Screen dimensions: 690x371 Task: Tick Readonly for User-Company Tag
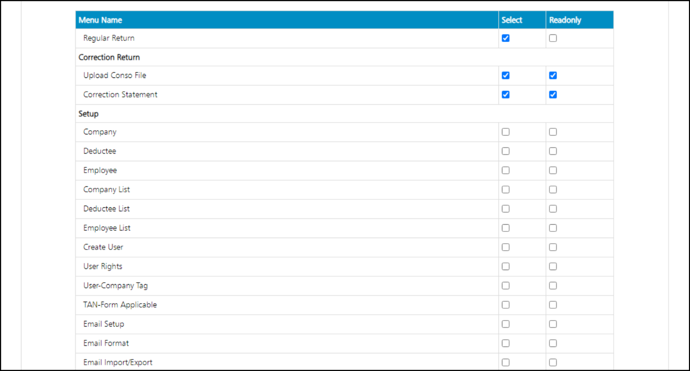tap(553, 286)
